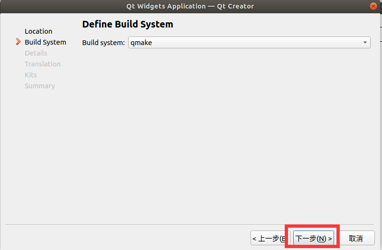
Task: Cancel the wizard with 取消
Action: pyautogui.click(x=356, y=238)
